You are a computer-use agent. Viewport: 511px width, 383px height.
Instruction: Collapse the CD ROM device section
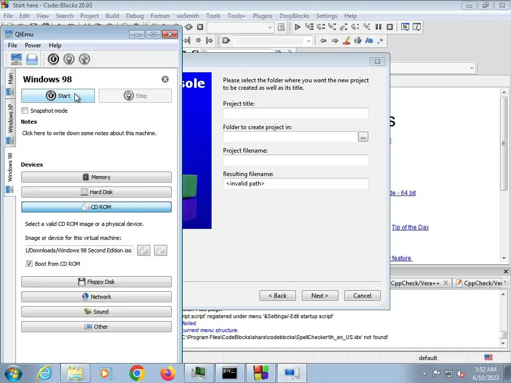click(x=96, y=207)
